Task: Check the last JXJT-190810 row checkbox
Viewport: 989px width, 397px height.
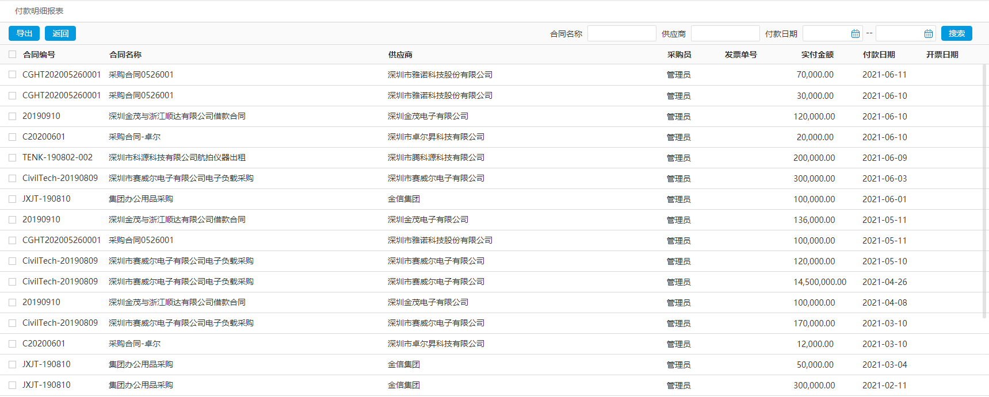Action: (x=12, y=385)
